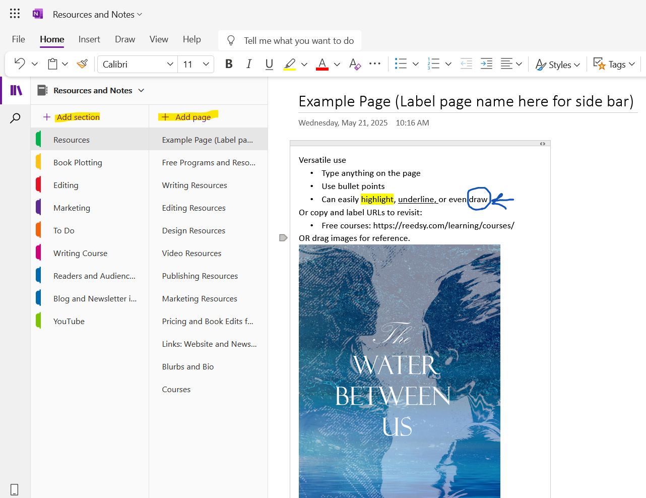This screenshot has width=646, height=498.
Task: Undo the last action
Action: point(20,64)
